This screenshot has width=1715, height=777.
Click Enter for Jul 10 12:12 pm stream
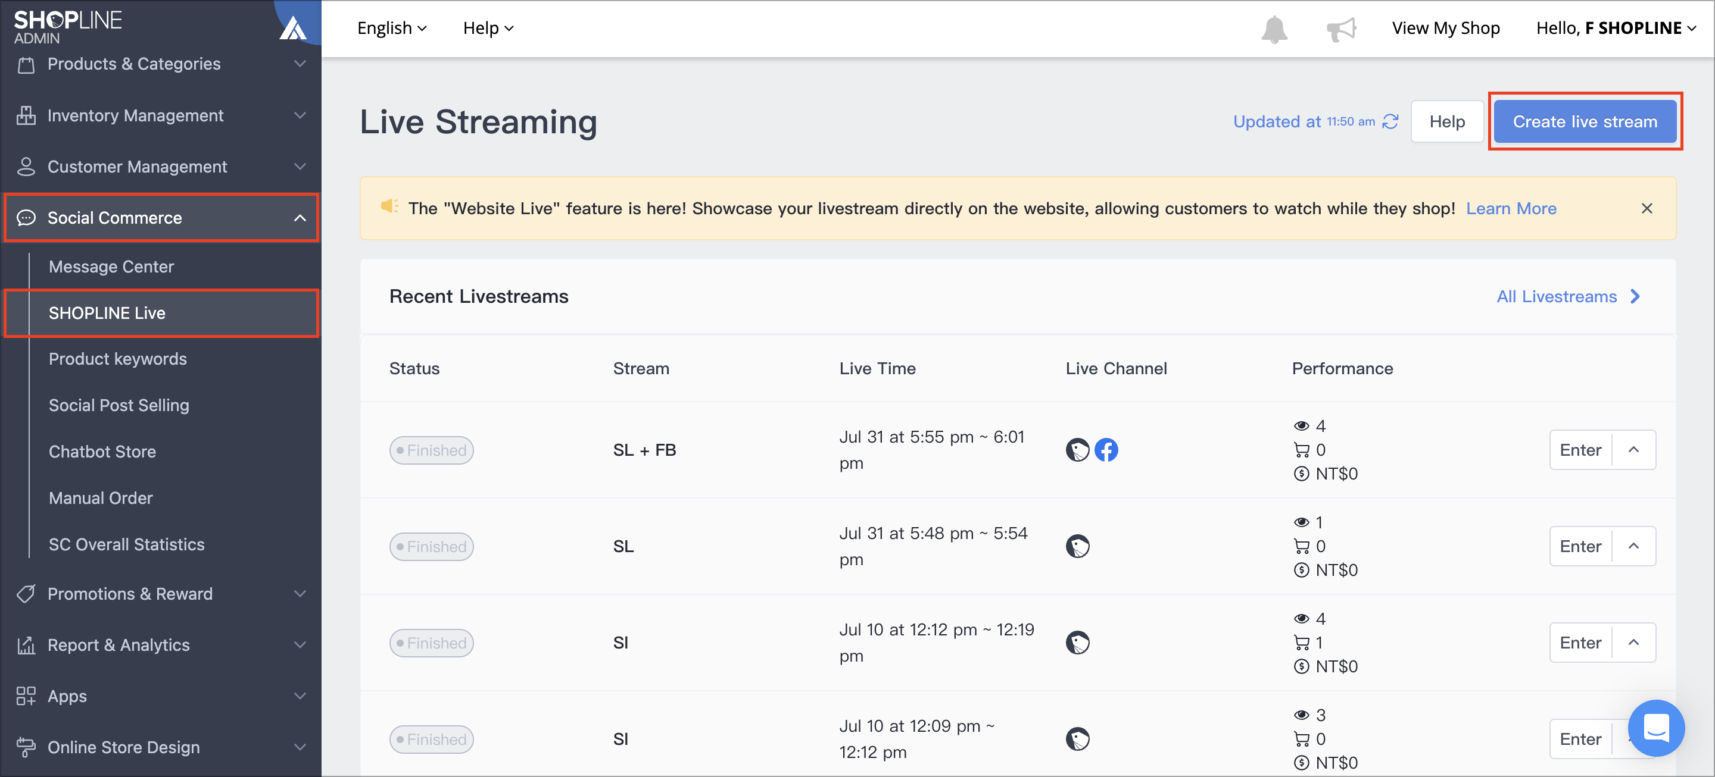[1580, 643]
